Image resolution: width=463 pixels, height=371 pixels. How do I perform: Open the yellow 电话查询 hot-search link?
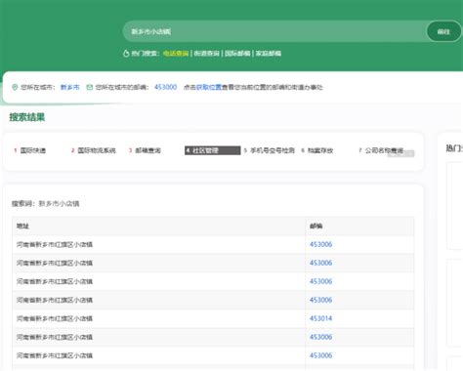click(x=176, y=54)
